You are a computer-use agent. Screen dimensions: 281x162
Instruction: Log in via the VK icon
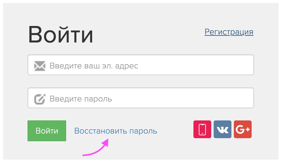223,130
